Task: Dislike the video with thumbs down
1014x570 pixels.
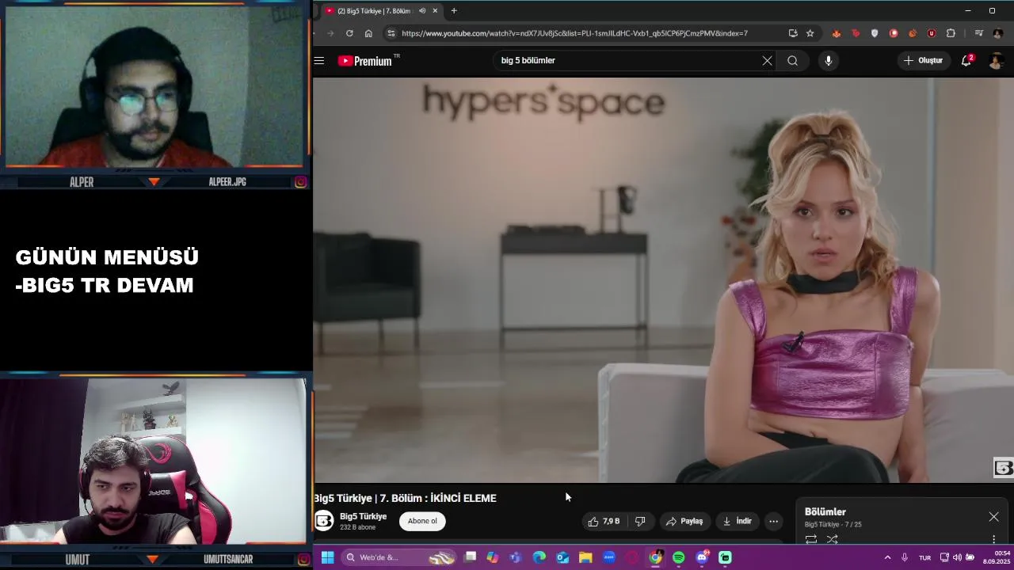Action: [x=640, y=521]
